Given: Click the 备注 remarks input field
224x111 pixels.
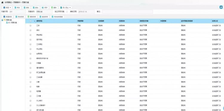Looking at the screenshot, I should point(128,12).
